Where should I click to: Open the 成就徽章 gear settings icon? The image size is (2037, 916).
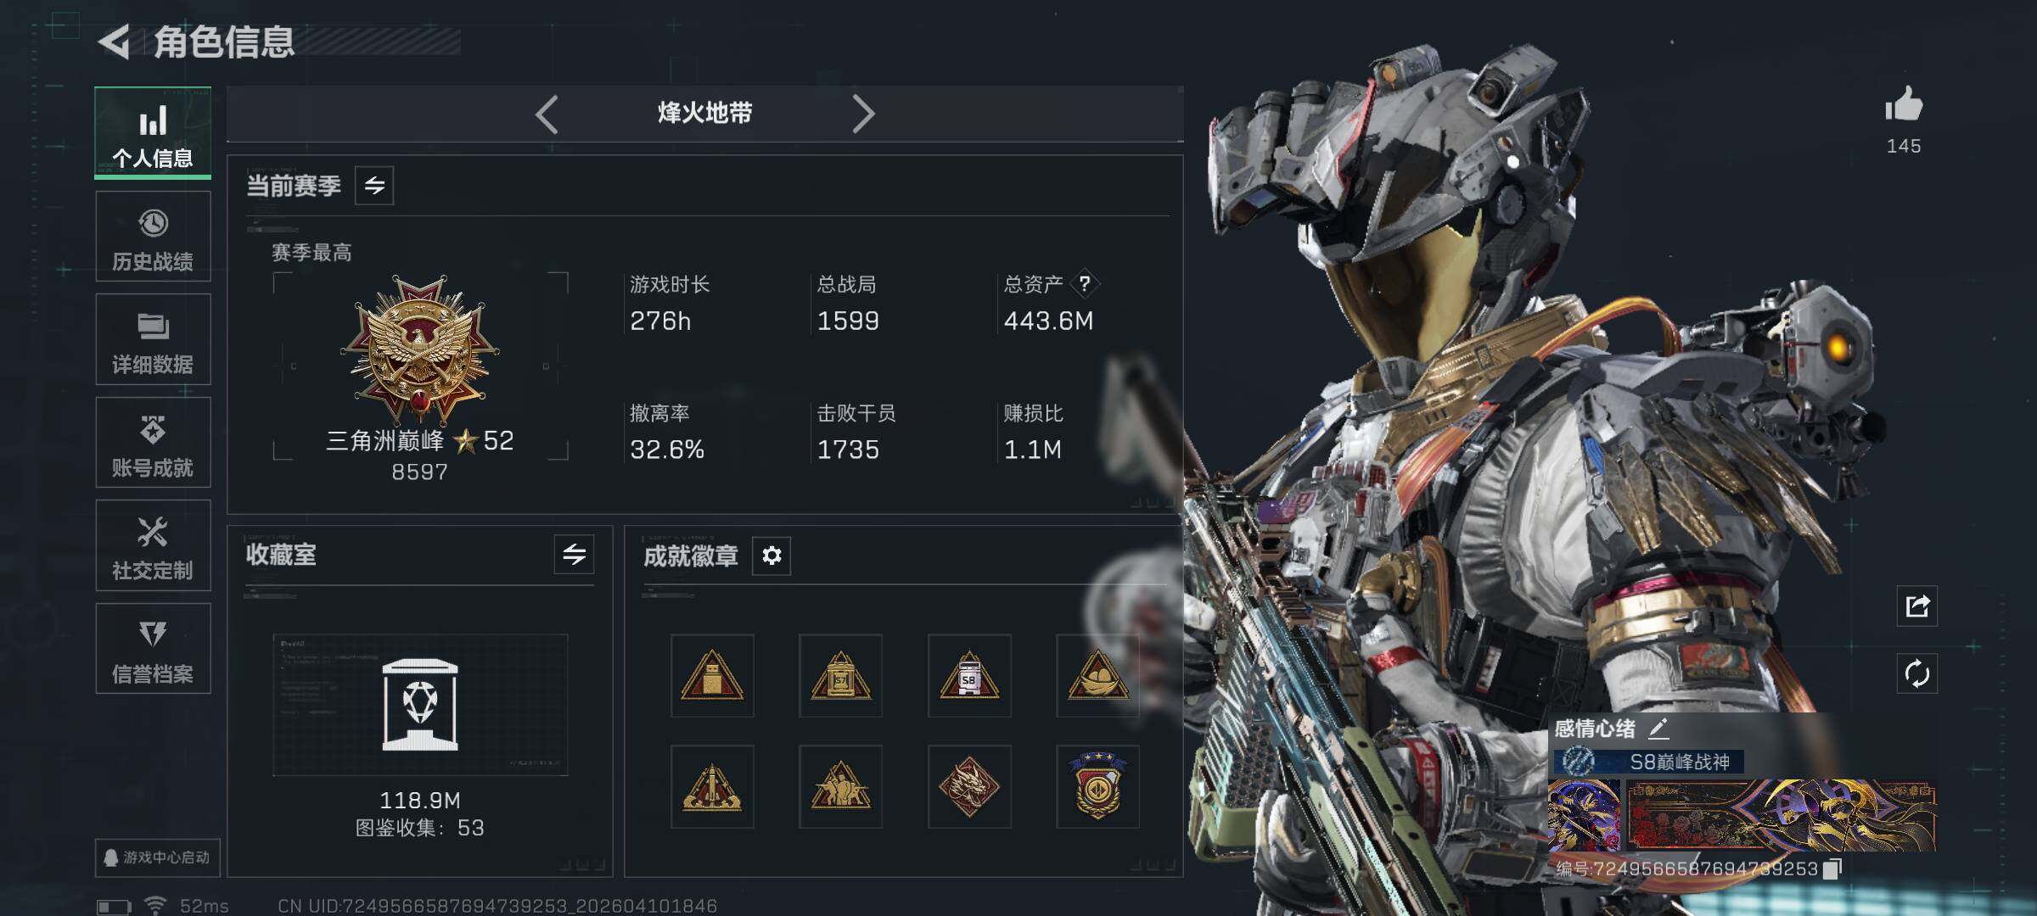772,556
